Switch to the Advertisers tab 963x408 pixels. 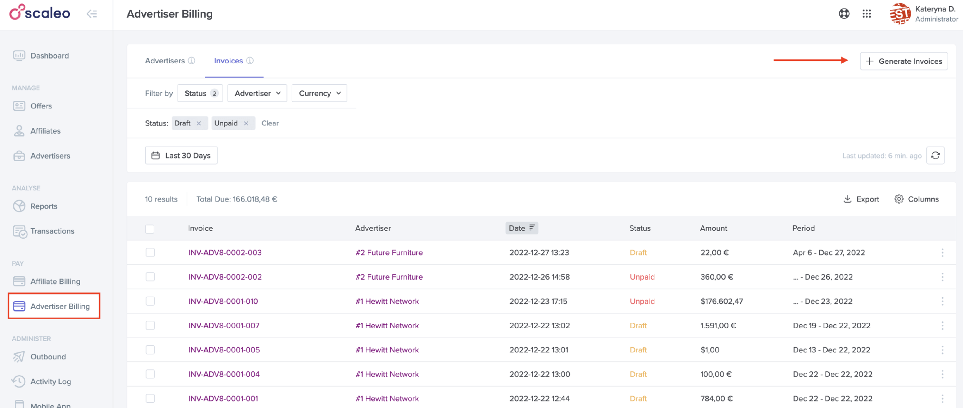coord(165,61)
